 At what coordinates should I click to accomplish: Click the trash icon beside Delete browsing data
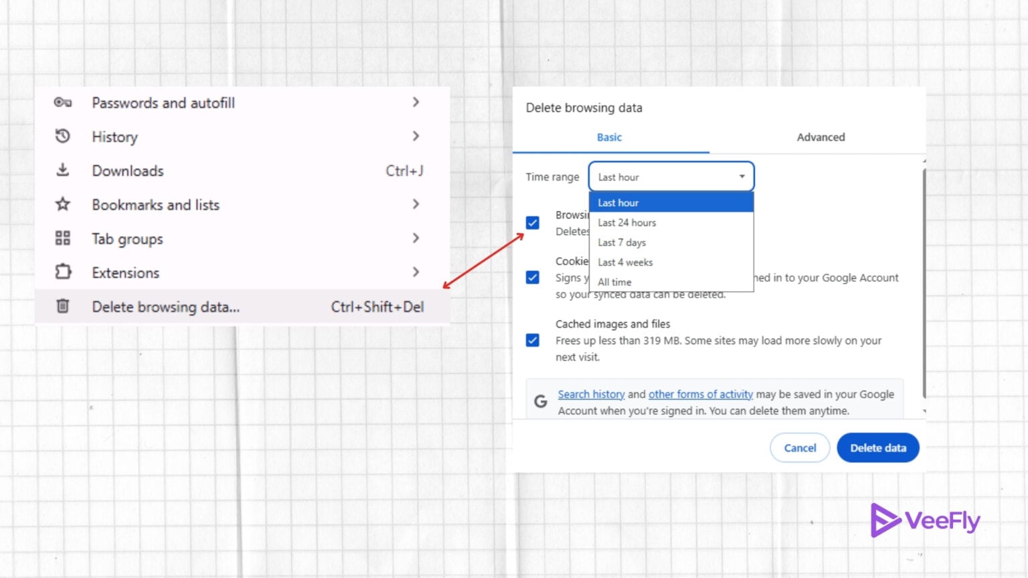click(x=63, y=306)
